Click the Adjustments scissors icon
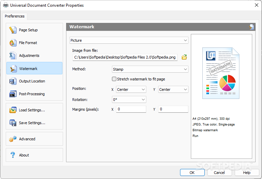262x179 pixels. (13, 56)
